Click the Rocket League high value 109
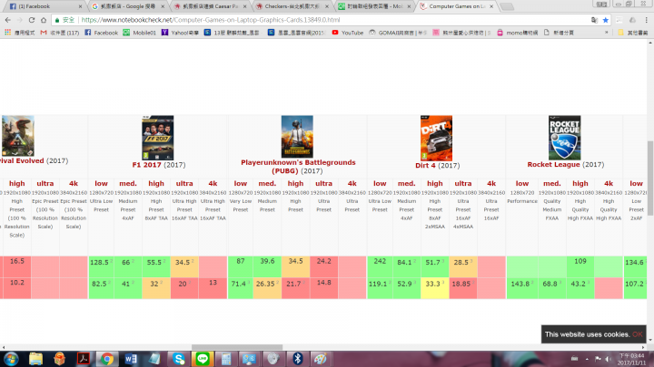This screenshot has width=654, height=367. [x=580, y=261]
